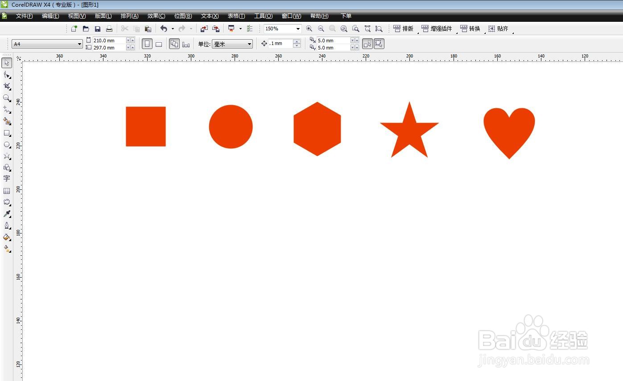Click the Import icon

[x=204, y=29]
